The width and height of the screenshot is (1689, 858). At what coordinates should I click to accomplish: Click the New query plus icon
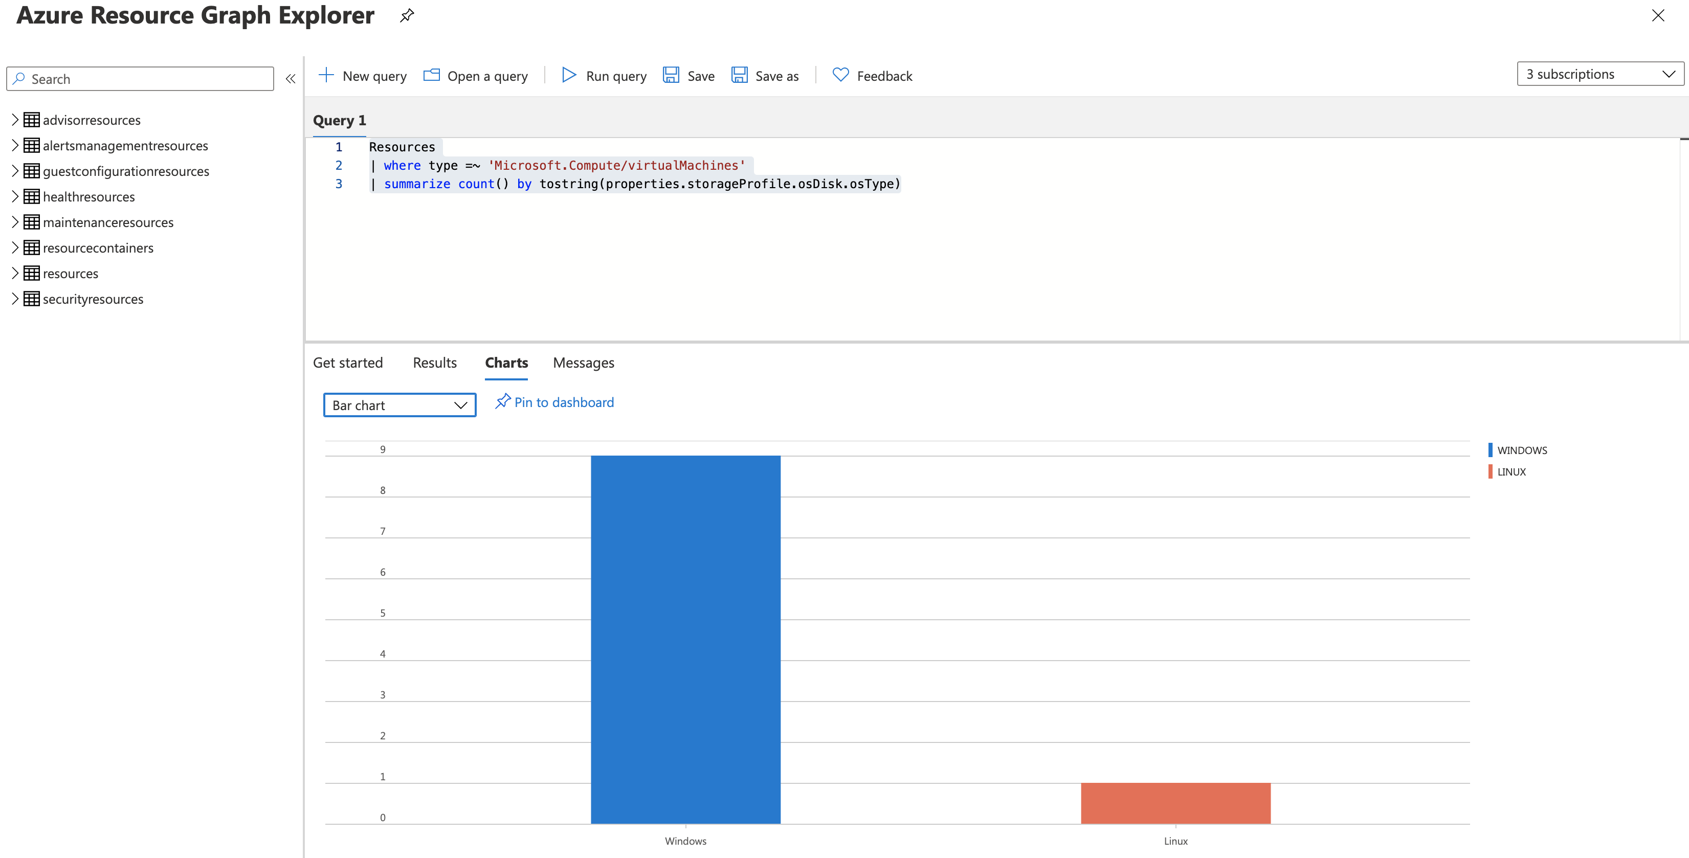(326, 75)
